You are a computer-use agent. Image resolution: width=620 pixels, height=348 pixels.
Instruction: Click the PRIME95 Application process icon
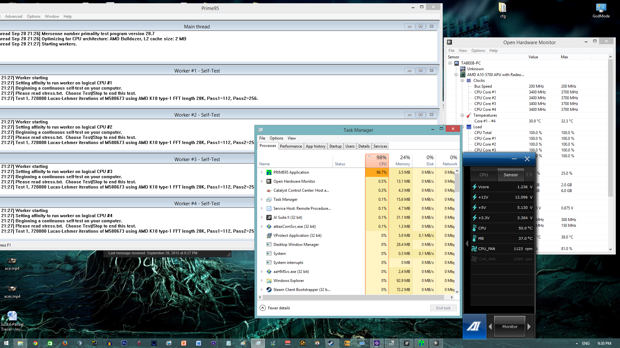(269, 172)
